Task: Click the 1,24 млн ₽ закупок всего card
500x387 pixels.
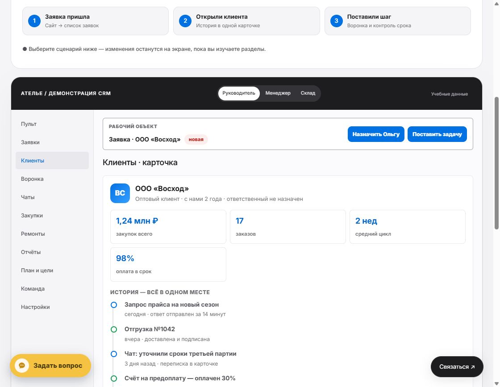Action: coord(168,227)
